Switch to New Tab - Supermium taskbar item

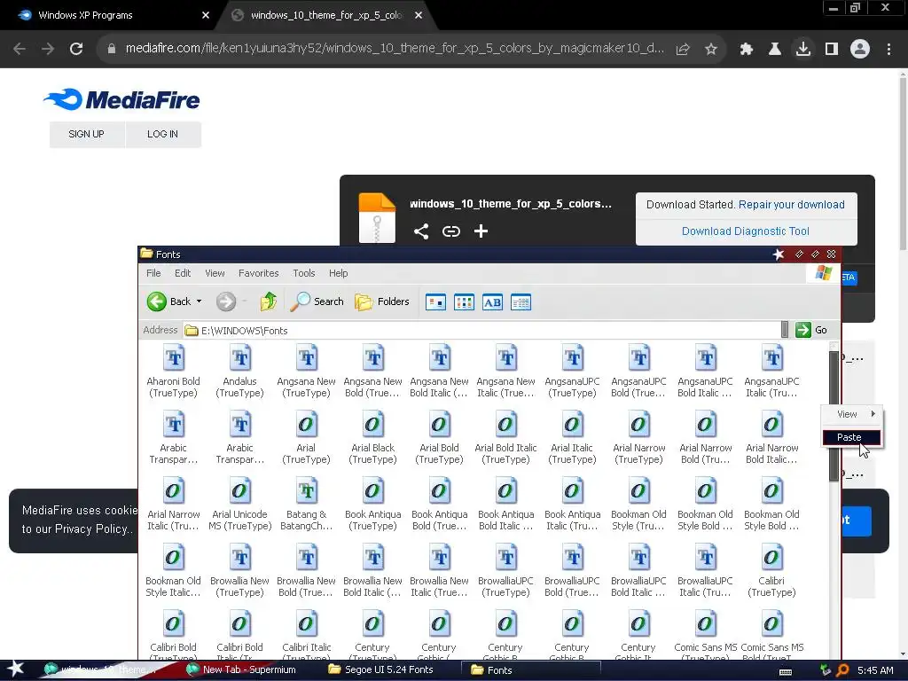click(242, 670)
